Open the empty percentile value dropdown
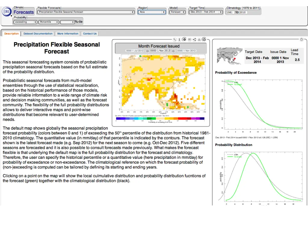This screenshot has width=308, height=231. pos(67,22)
